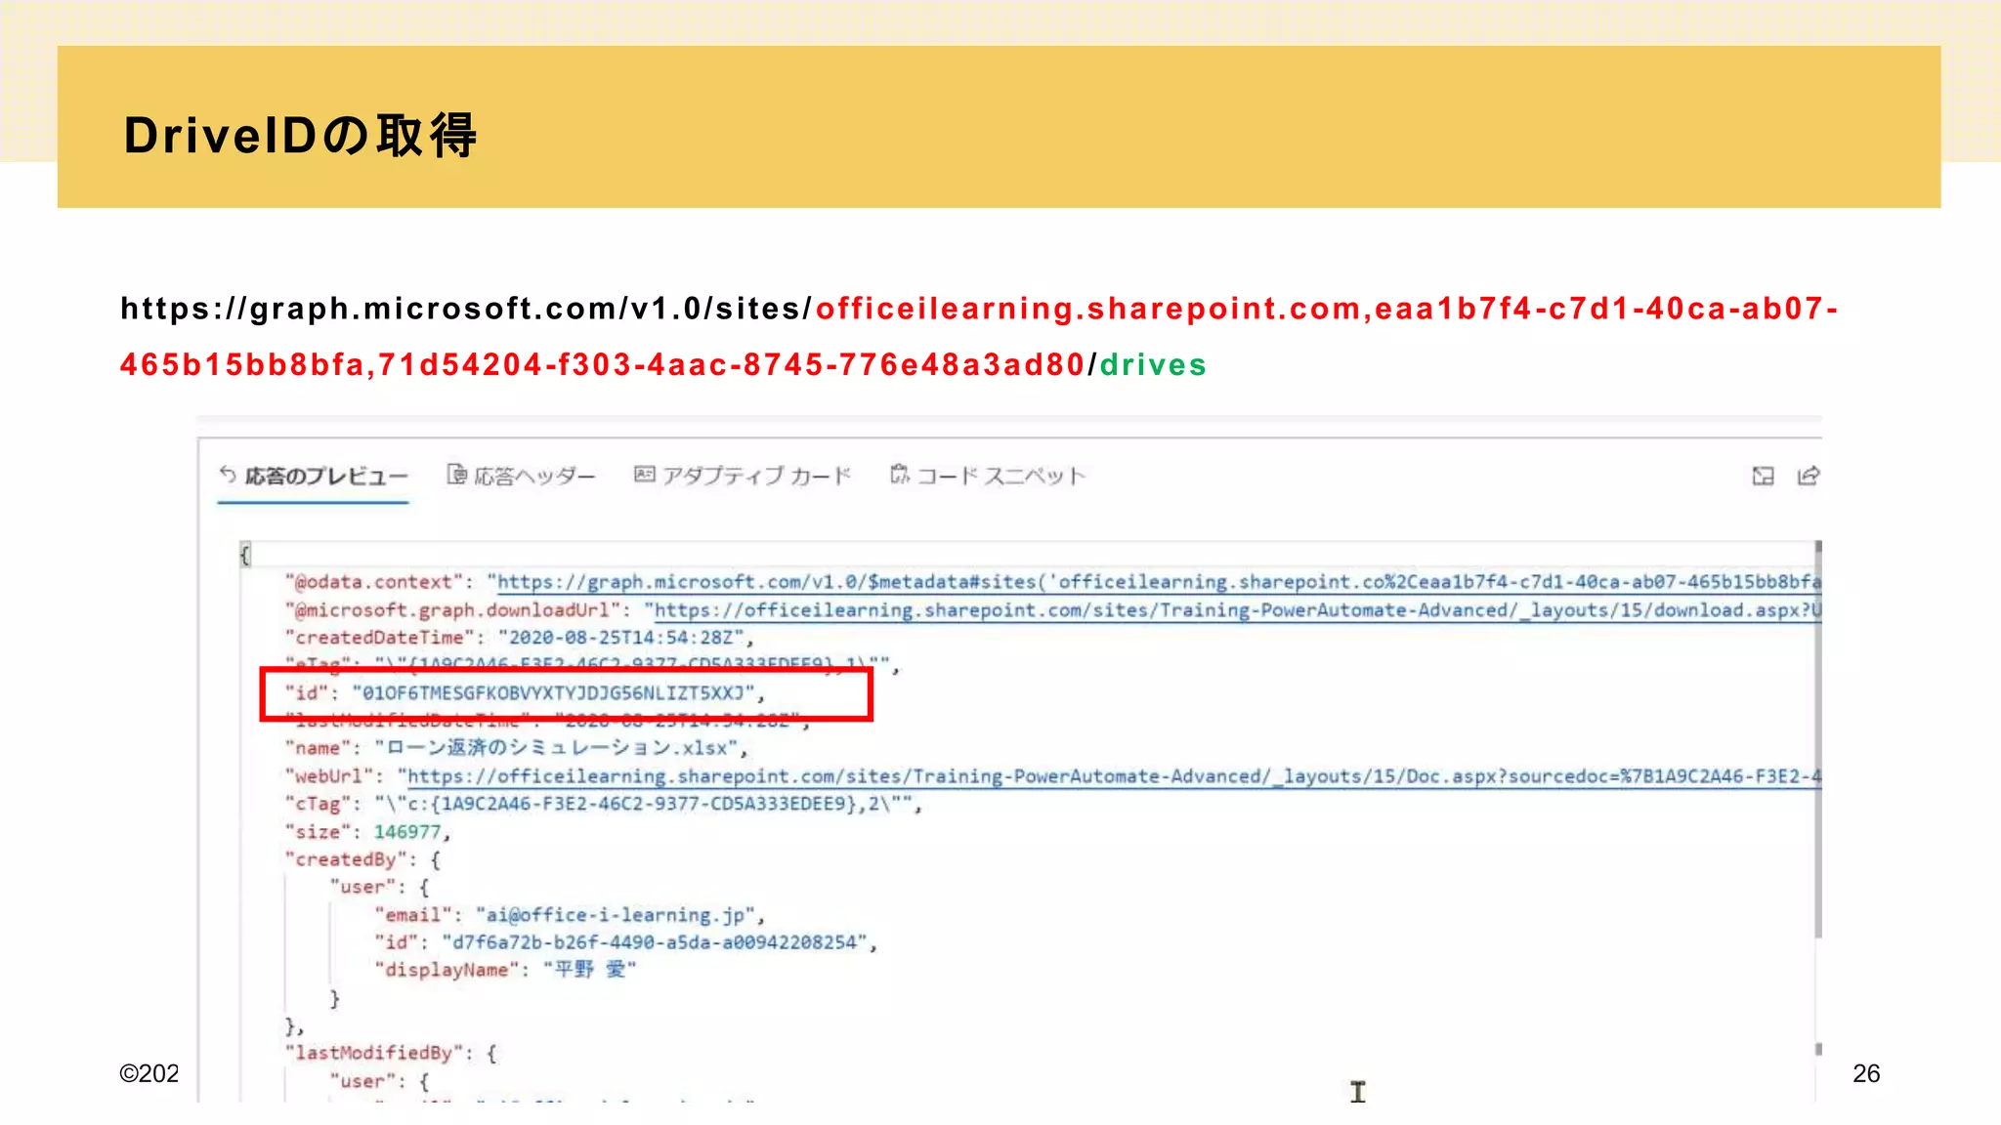Switch to the 応答のプレビュー tab
This screenshot has height=1125, width=2001.
[313, 476]
